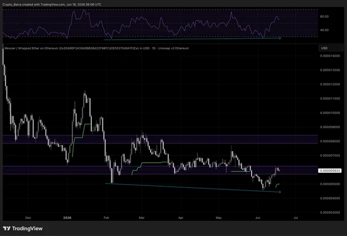Click the RSI 60.00 axis label
Screen dimensions: 347x236
324,16
